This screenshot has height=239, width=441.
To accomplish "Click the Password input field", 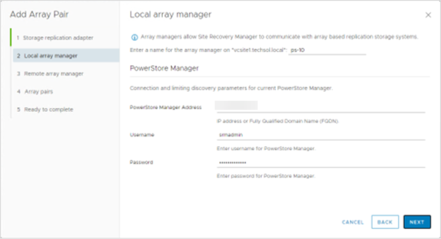I will [x=321, y=163].
